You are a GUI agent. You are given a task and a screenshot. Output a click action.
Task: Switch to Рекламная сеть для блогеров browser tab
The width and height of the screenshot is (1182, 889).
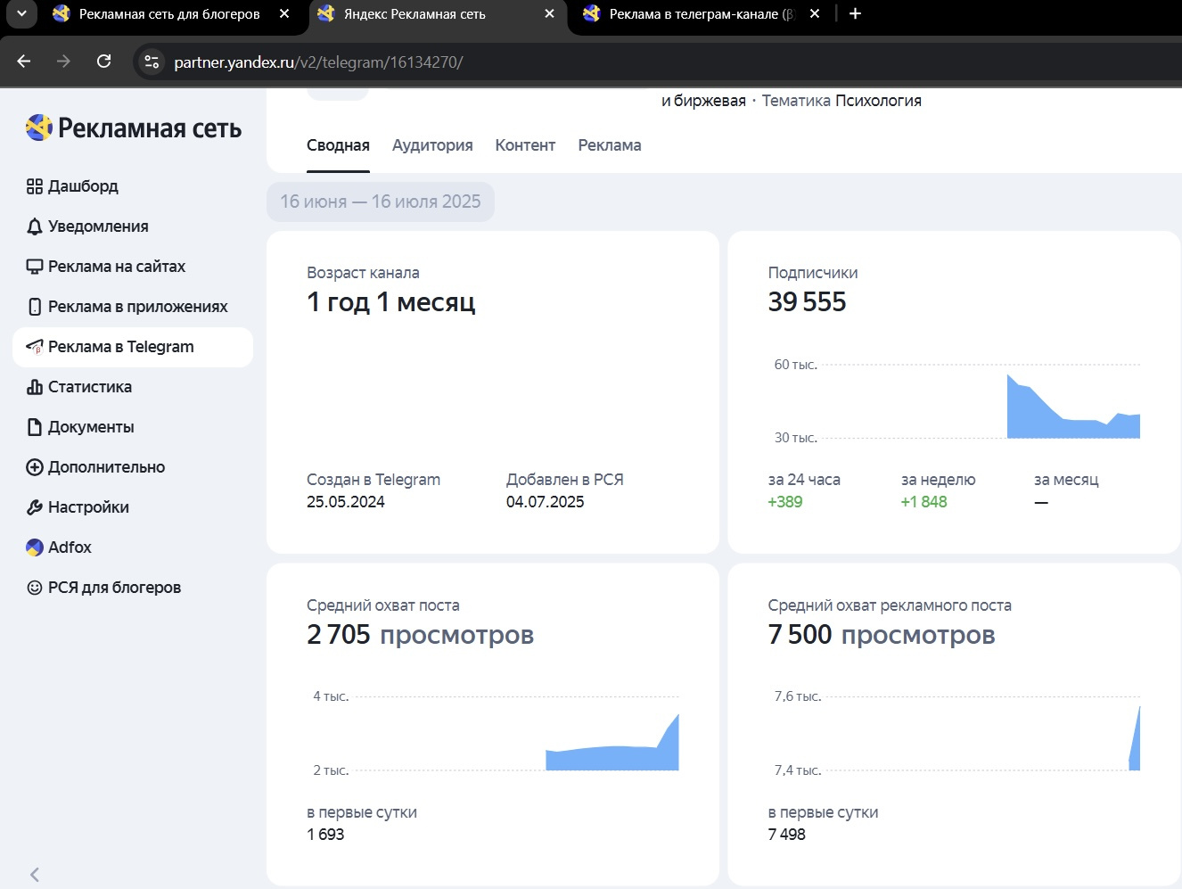click(x=169, y=14)
